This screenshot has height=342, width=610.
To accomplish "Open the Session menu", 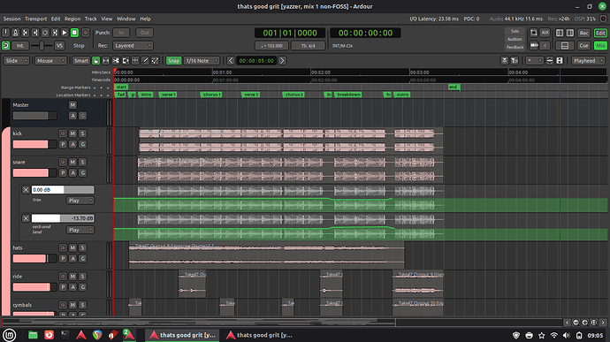I will 12,19.
